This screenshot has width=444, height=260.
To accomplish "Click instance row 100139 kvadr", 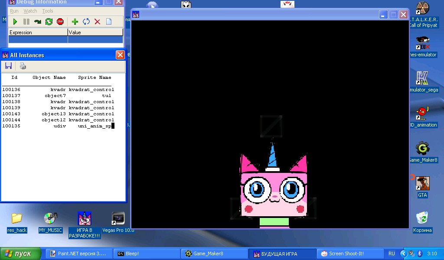I will [x=58, y=108].
